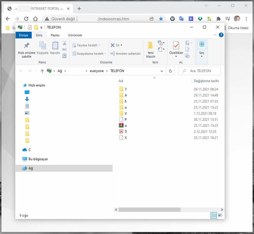
Task: Click the up-arrow navigation button
Action: pos(42,71)
